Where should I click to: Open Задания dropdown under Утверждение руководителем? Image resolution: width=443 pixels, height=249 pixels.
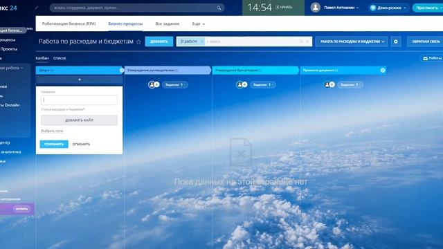[175, 84]
